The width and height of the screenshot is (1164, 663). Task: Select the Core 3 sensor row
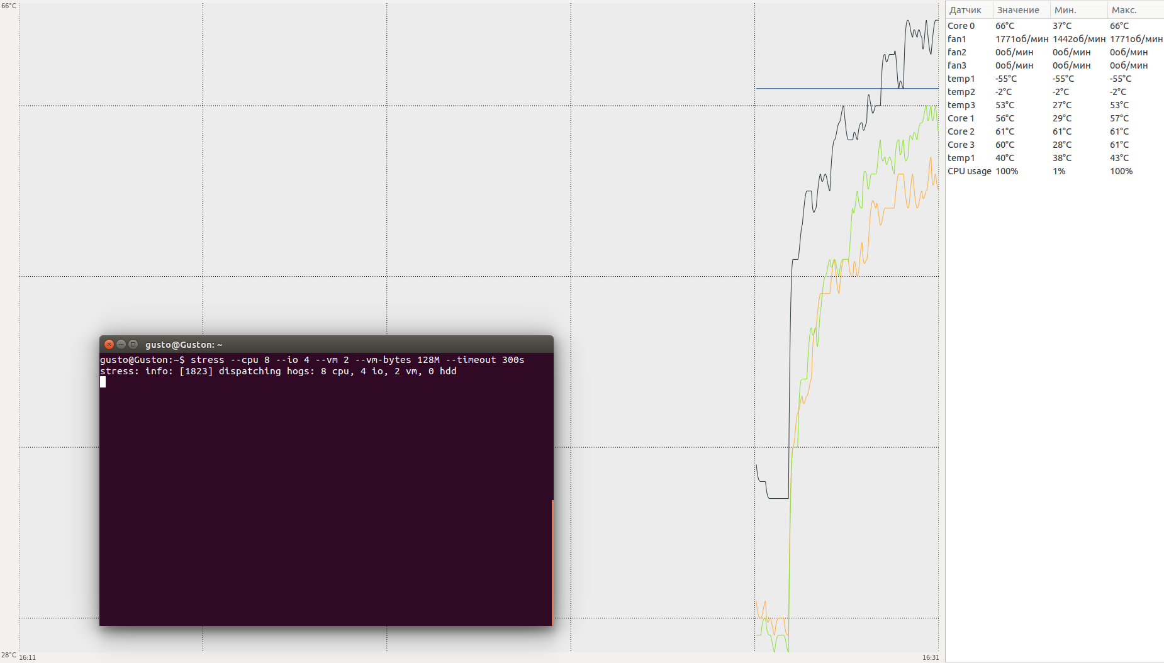(x=1055, y=145)
